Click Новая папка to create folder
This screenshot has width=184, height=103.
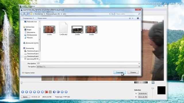coord(42,18)
